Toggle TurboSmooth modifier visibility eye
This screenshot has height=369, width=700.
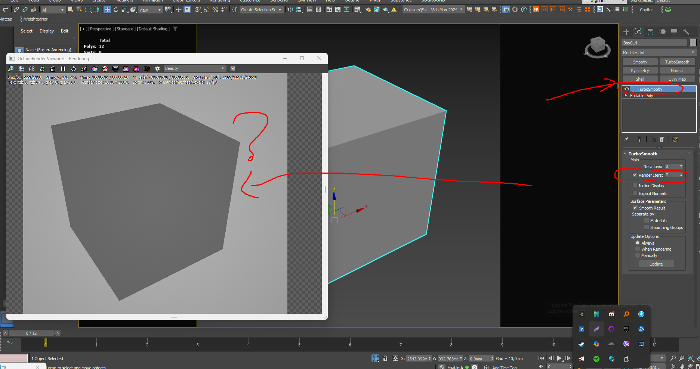[626, 89]
